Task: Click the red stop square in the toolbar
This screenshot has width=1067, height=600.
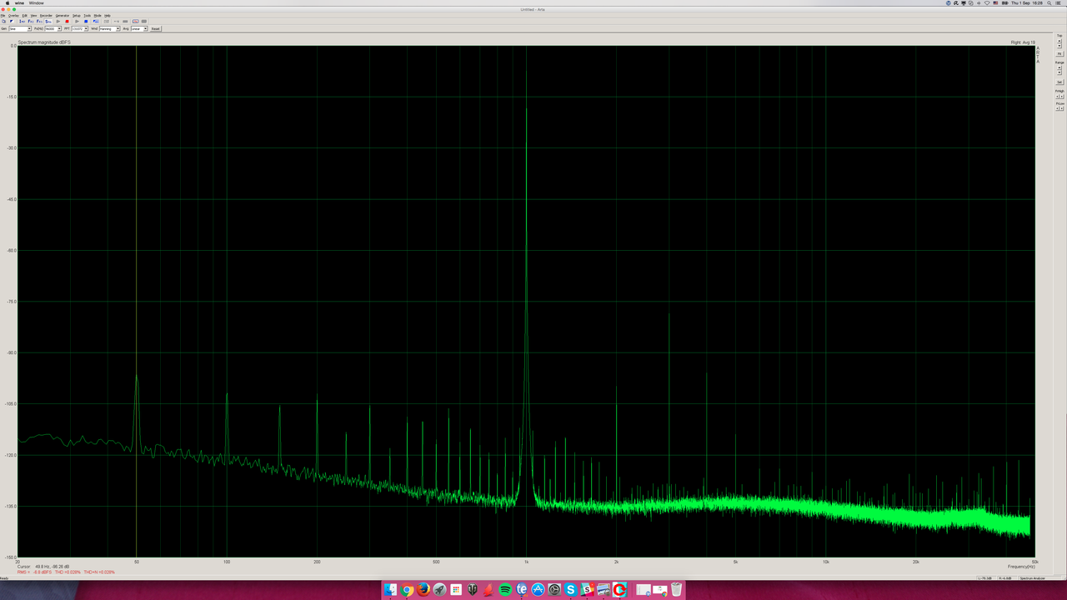Action: pos(67,22)
